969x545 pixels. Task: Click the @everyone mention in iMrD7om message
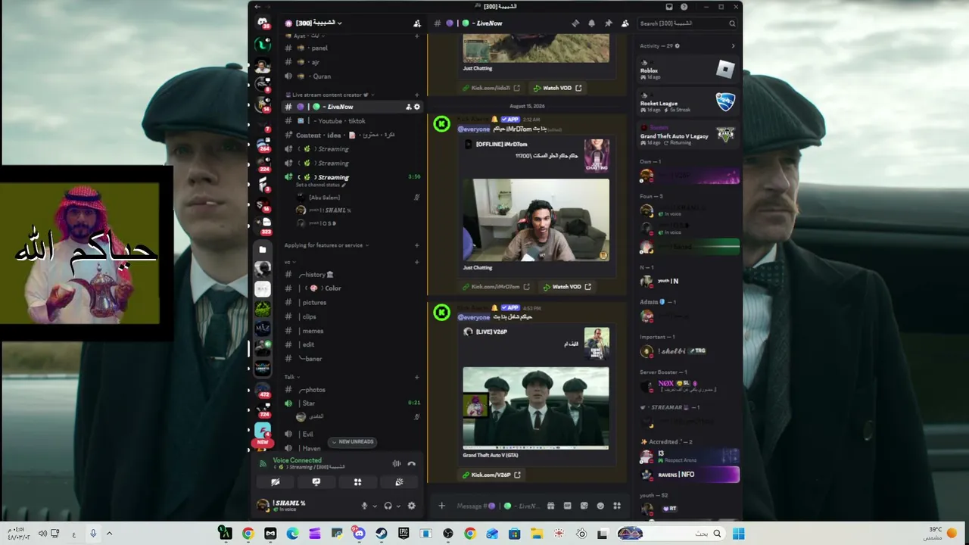pos(474,129)
